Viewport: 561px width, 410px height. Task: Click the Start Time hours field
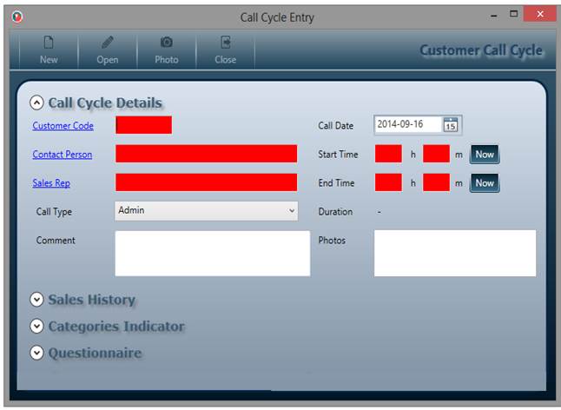click(388, 155)
